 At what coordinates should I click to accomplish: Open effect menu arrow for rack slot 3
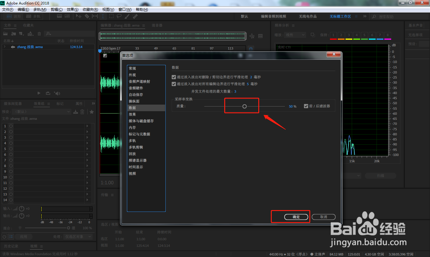click(87, 137)
